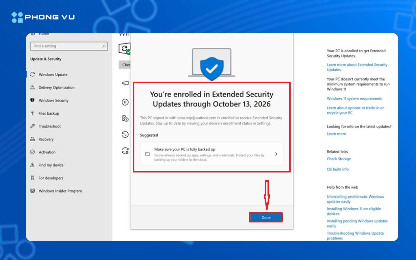The image size is (416, 260).
Task: Click the Help from the web heading
Action: pos(342,187)
